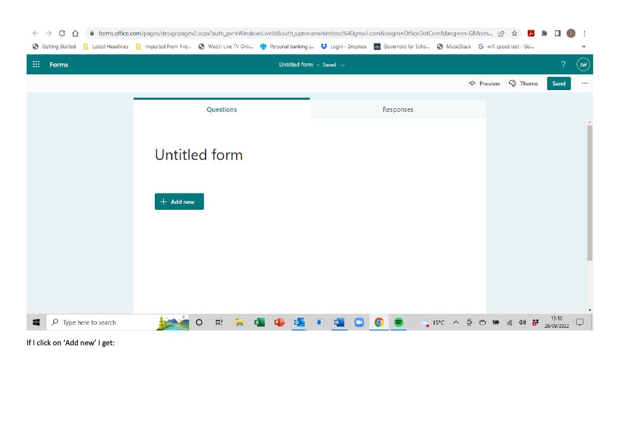Open the MusicStack bookmark
Viewport: 619px width, 439px height.
[x=454, y=47]
